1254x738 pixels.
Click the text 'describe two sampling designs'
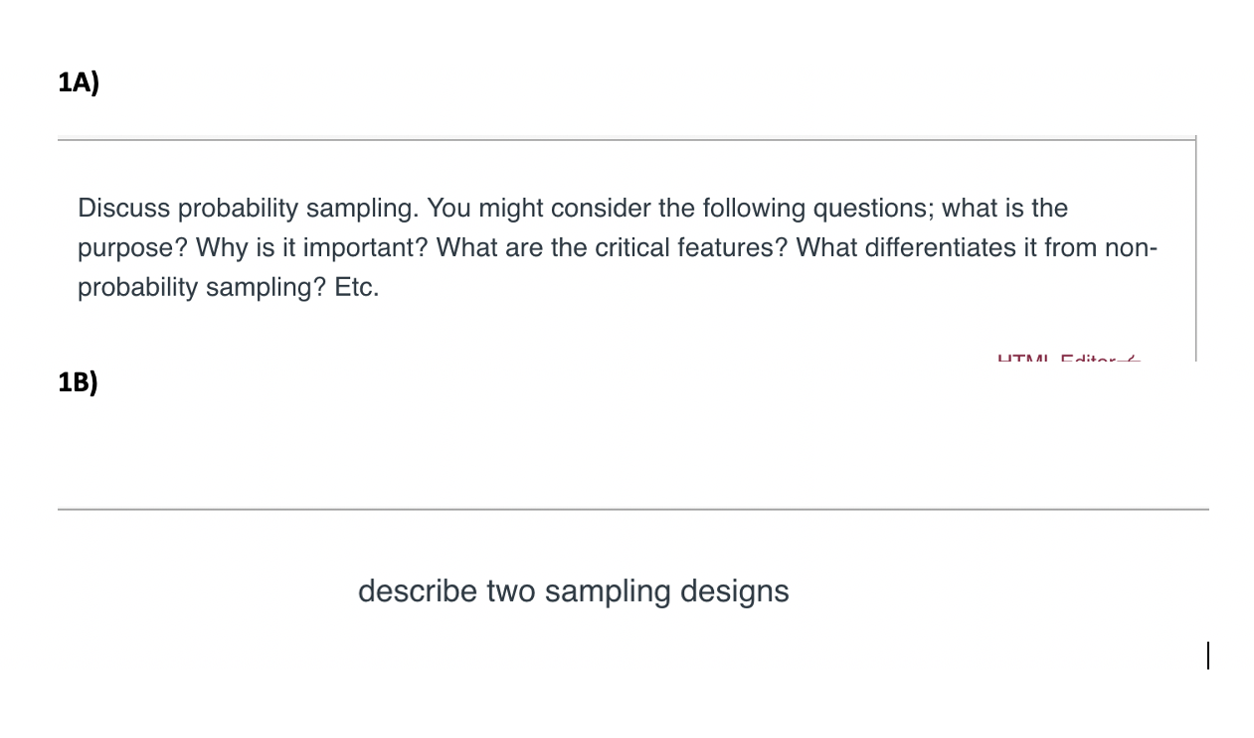(573, 591)
